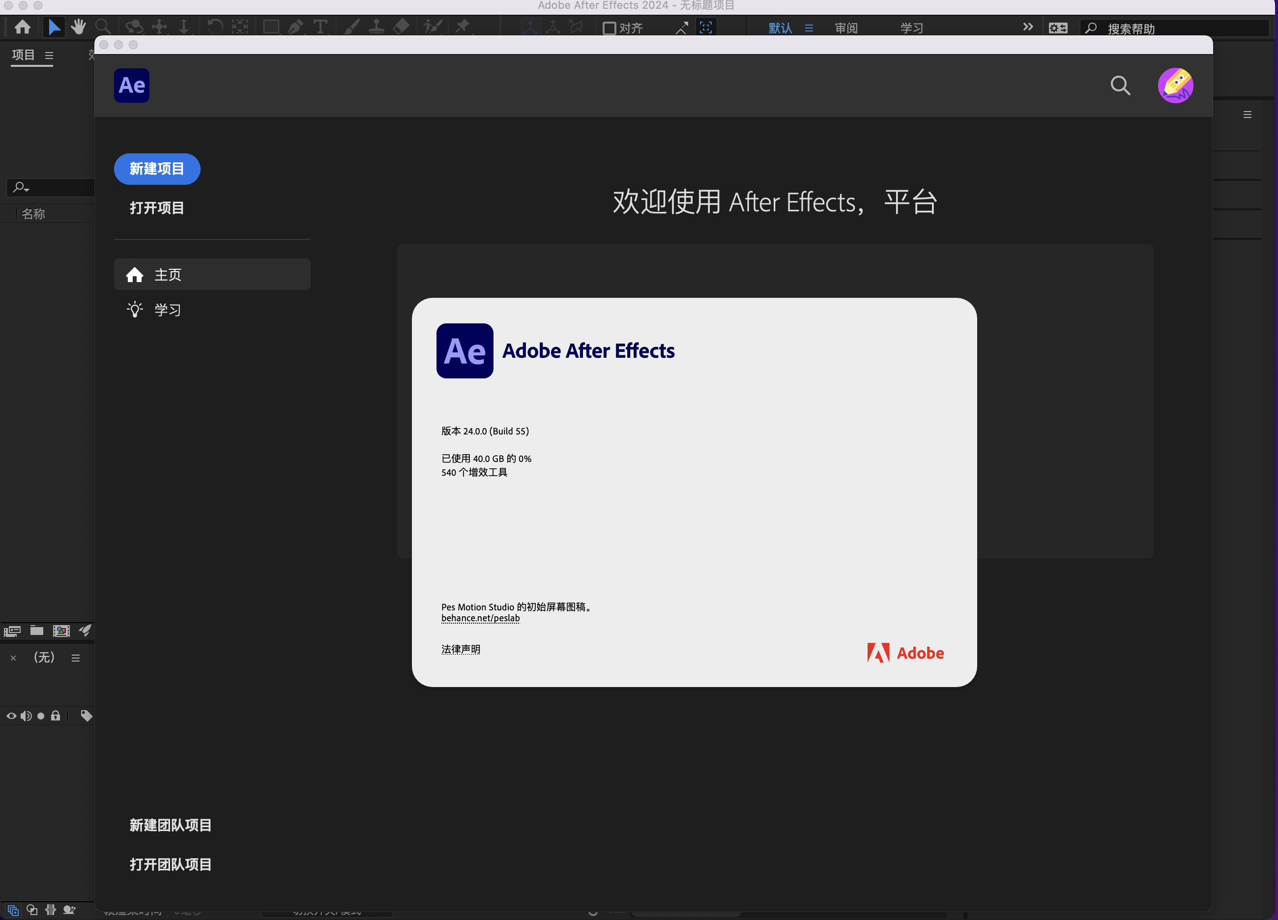The height and width of the screenshot is (920, 1278).
Task: Activate the Pen tool
Action: coord(295,27)
